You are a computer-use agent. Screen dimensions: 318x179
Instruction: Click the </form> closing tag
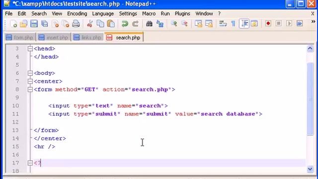[46, 130]
